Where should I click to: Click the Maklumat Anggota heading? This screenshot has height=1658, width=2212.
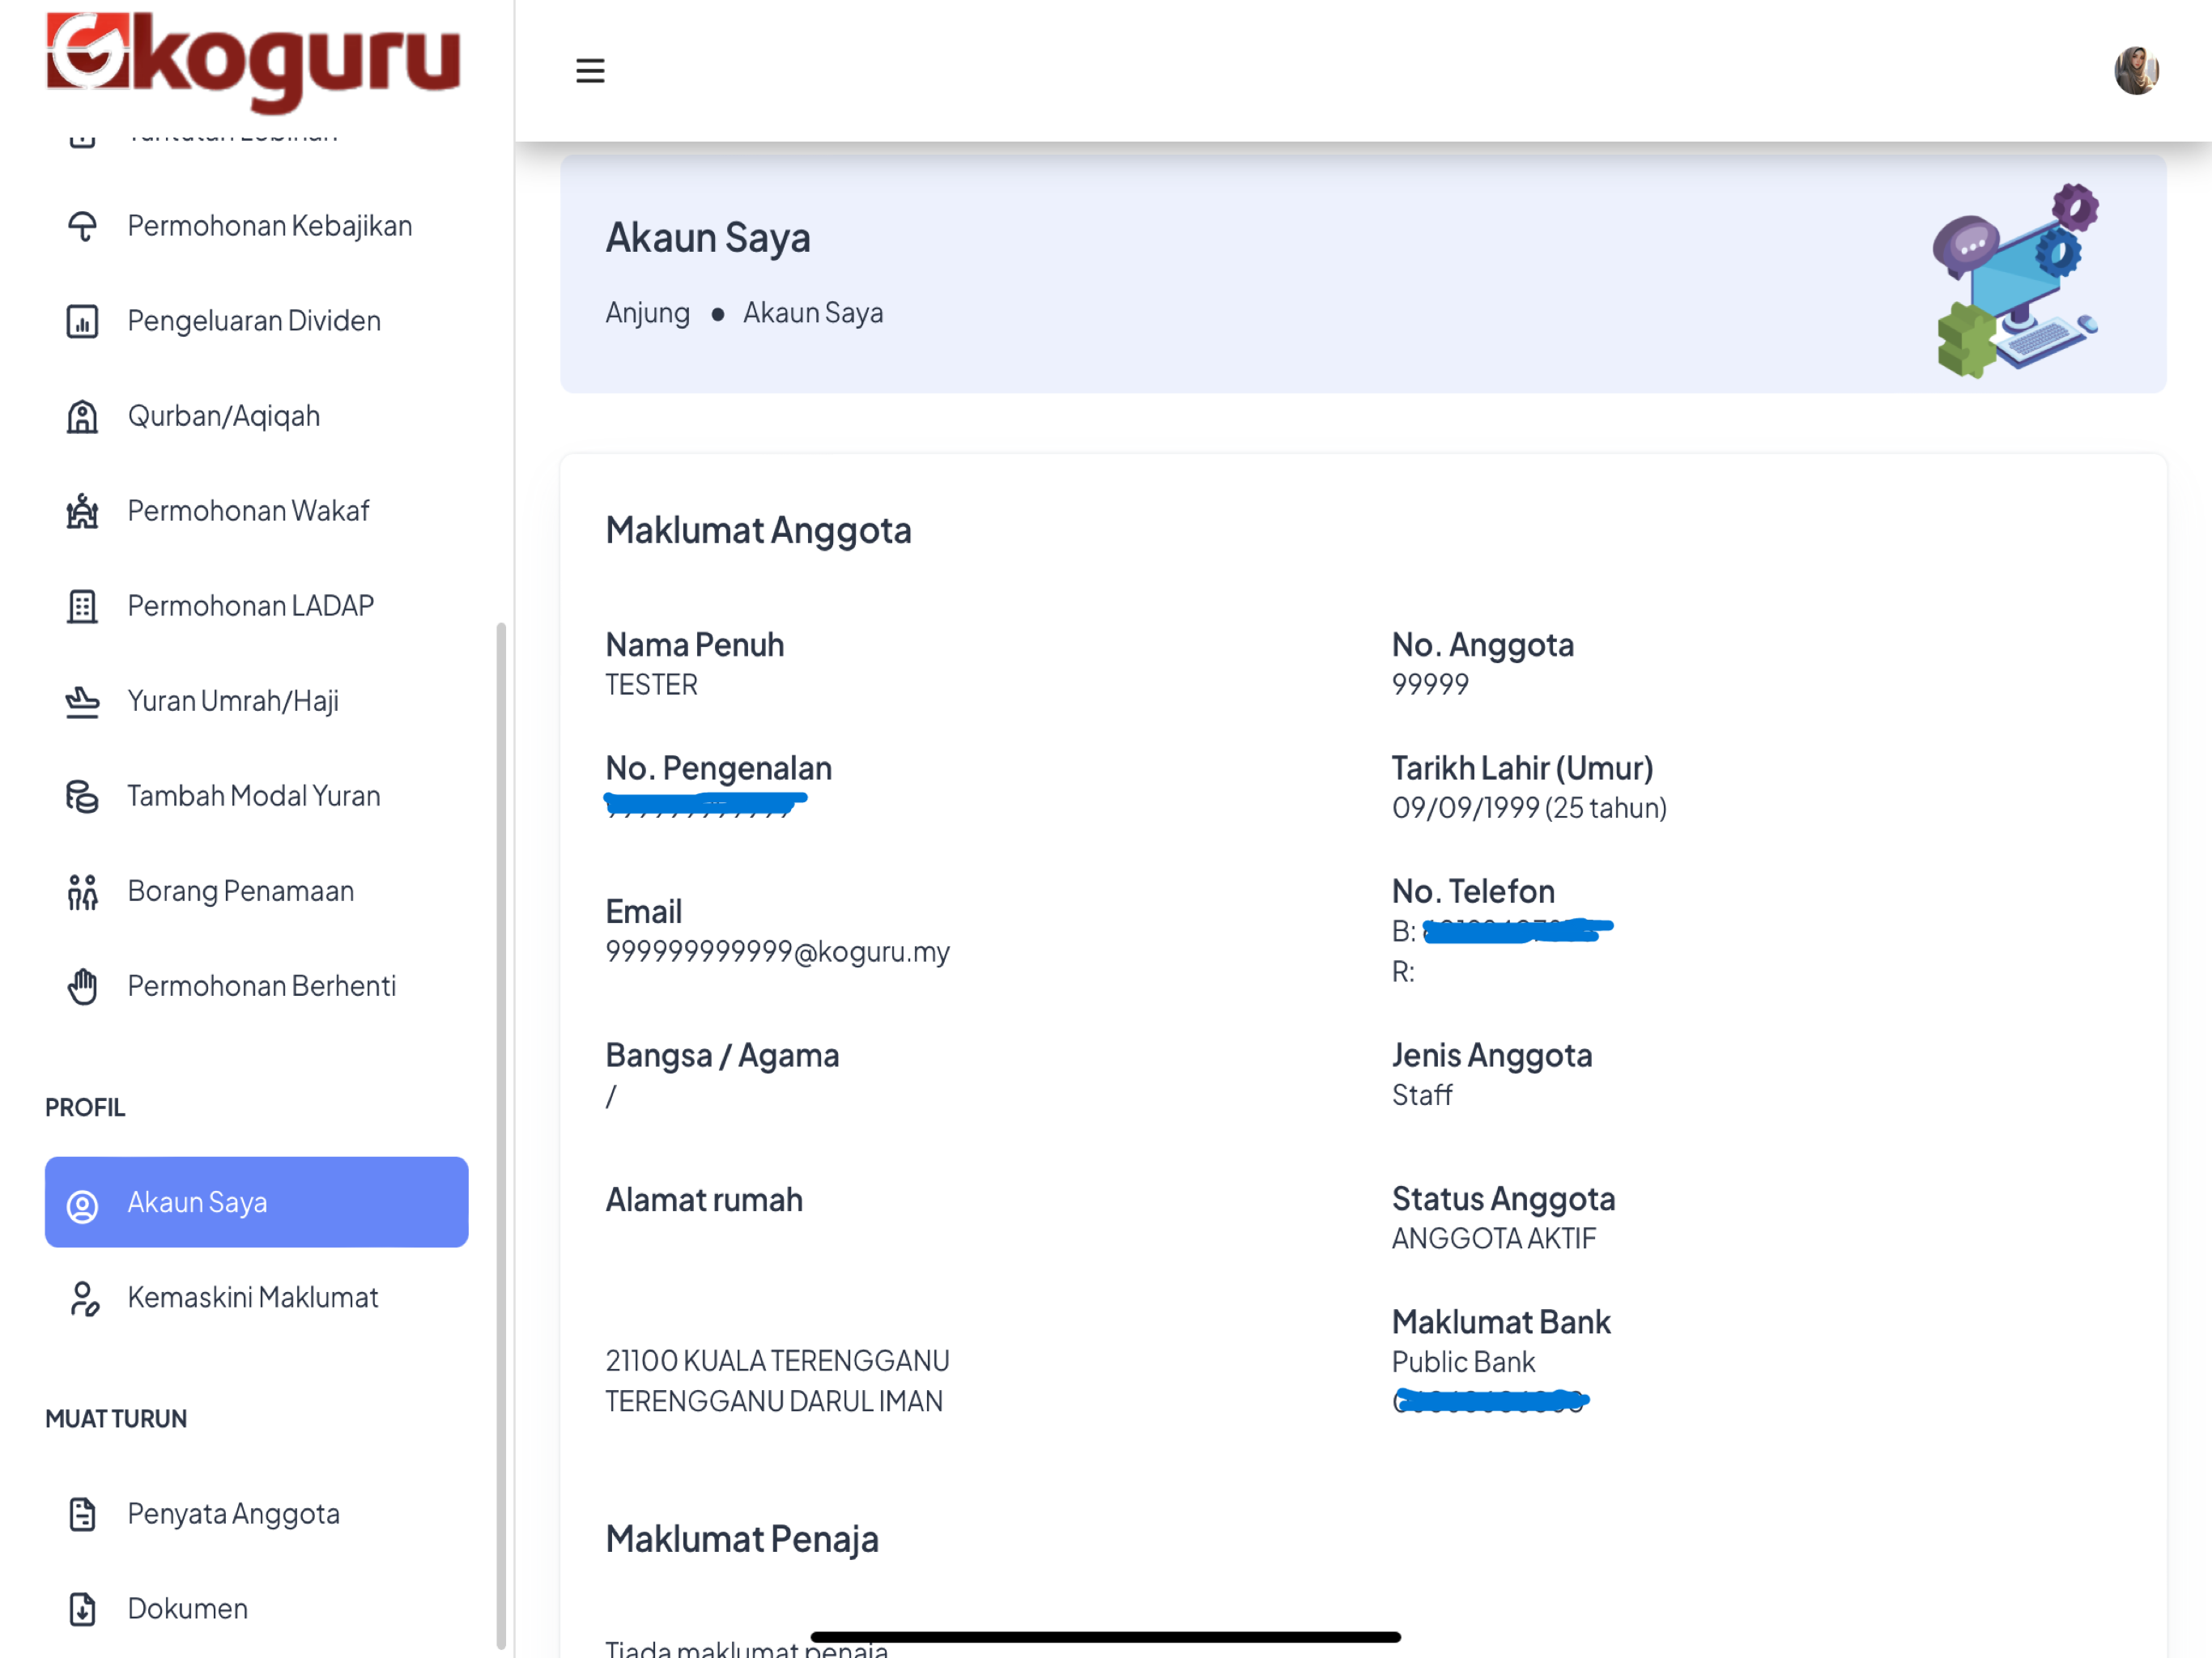(x=758, y=530)
